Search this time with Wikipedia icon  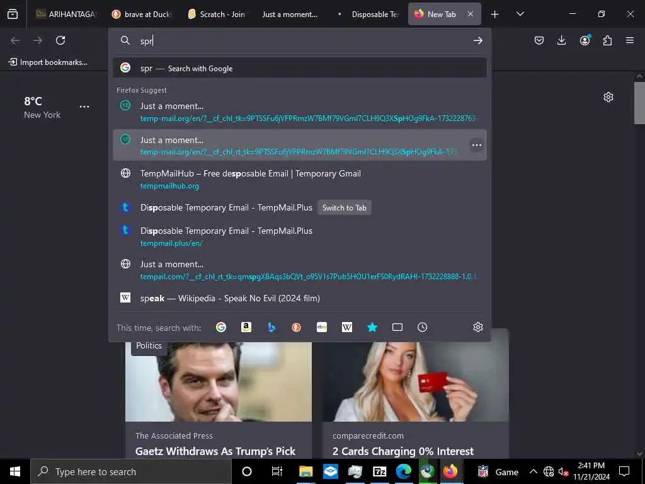347,327
